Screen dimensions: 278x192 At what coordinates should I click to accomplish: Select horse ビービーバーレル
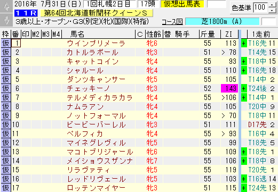click(x=96, y=125)
